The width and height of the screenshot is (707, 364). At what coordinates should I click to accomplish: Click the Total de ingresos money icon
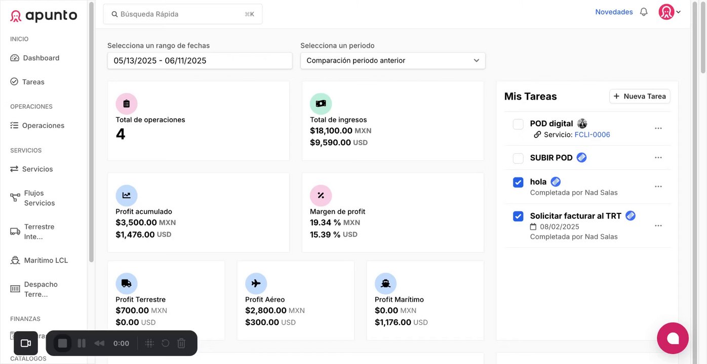tap(321, 104)
